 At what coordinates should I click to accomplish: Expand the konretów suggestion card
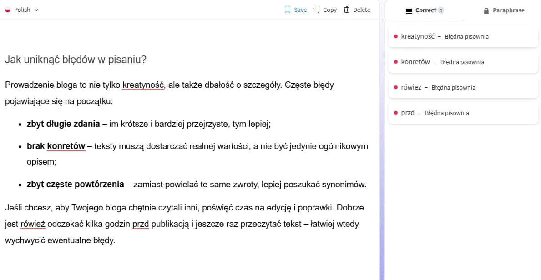click(463, 62)
